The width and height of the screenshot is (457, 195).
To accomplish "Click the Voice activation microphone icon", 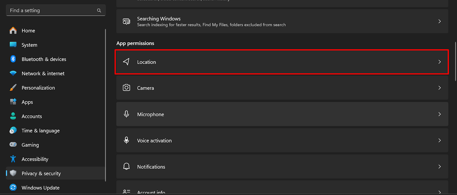I will [126, 140].
